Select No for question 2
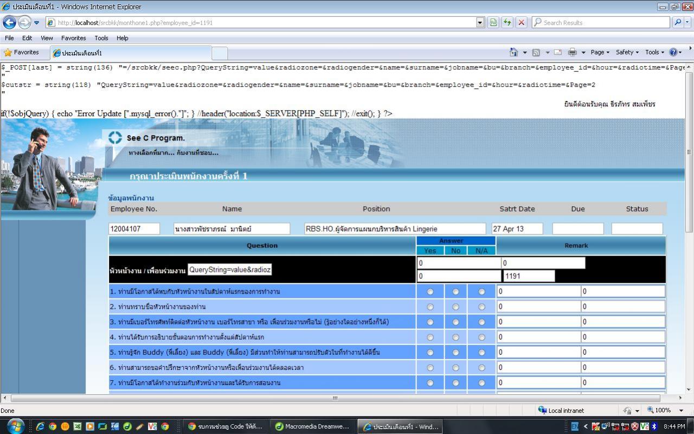Screen dimensions: 694x434 tap(455, 307)
